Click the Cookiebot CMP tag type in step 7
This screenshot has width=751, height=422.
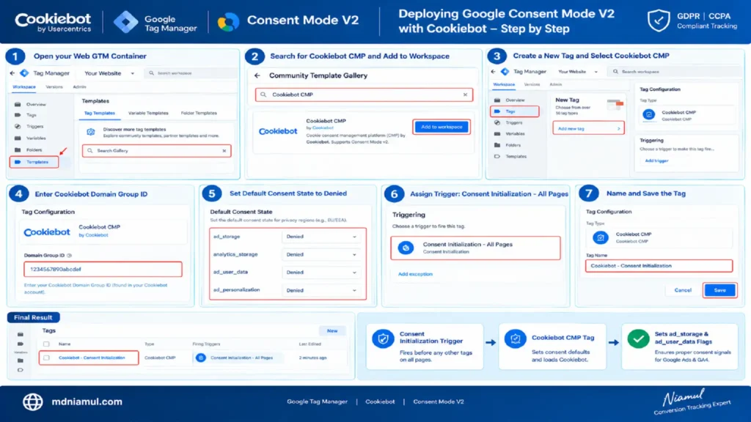coord(659,237)
